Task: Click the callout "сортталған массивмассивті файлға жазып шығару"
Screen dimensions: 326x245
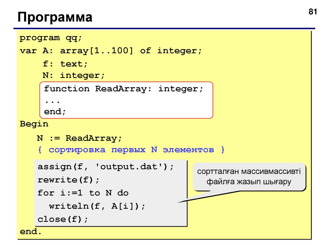Action: pyautogui.click(x=249, y=177)
